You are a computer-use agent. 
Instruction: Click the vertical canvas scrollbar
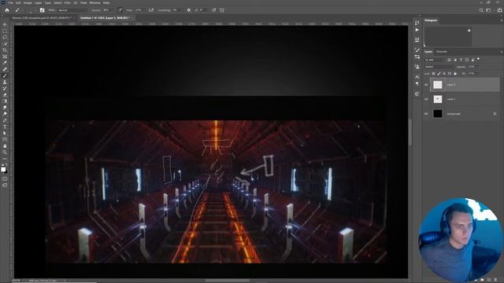coord(409,132)
